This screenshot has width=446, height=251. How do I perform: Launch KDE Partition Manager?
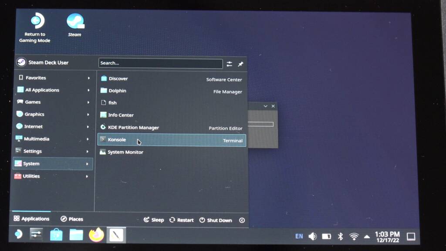pos(172,128)
